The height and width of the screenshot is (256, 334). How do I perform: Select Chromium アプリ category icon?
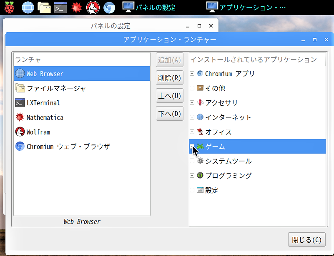[200, 74]
